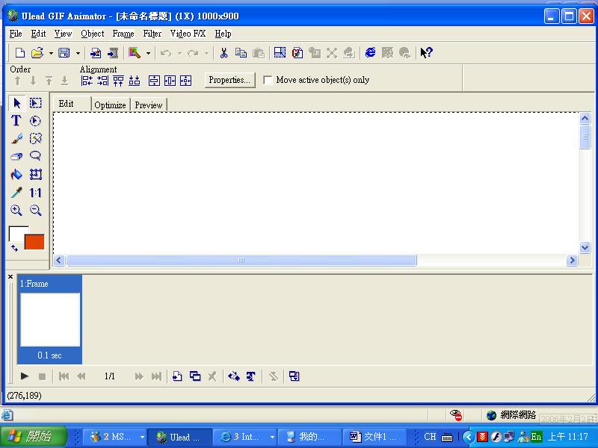Image resolution: width=598 pixels, height=448 pixels.
Task: Select the Text tool
Action: point(16,121)
